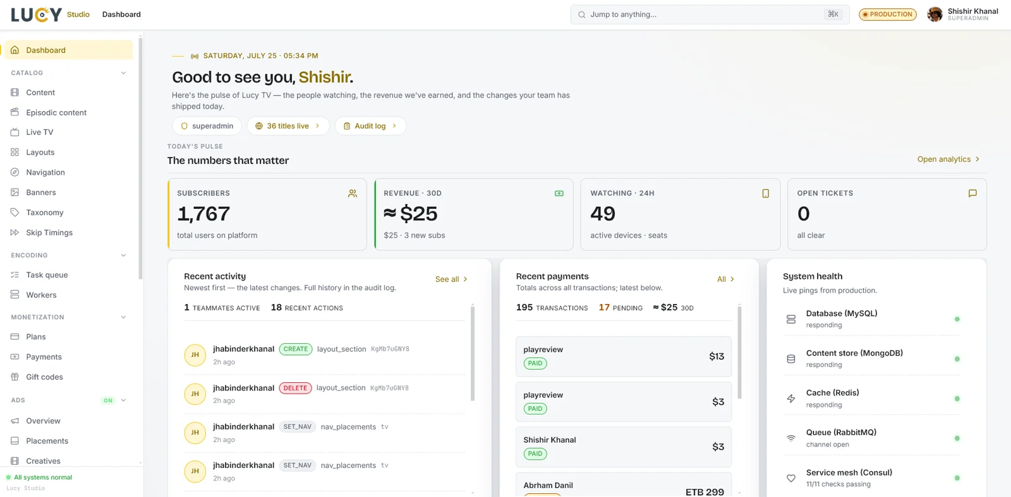
Task: Click the Subscribers card users icon
Action: coord(353,194)
